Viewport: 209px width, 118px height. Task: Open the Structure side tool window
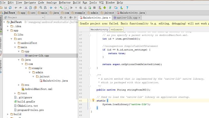(x=1, y=46)
